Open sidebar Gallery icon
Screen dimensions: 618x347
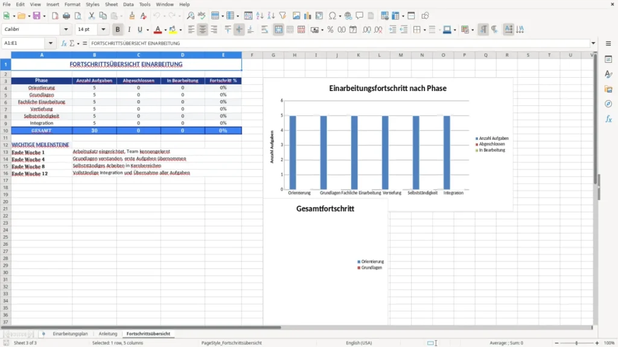tap(608, 89)
